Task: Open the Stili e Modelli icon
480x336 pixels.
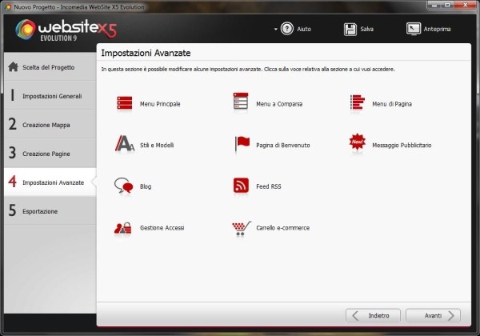Action: [x=124, y=145]
